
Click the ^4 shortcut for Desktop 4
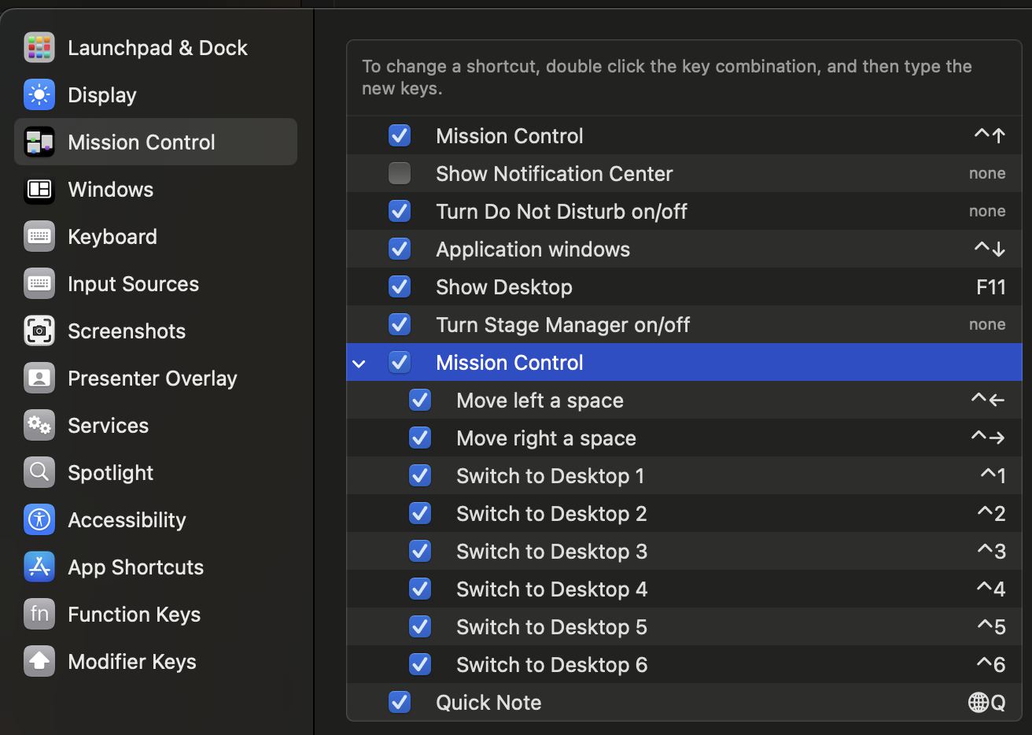(991, 589)
